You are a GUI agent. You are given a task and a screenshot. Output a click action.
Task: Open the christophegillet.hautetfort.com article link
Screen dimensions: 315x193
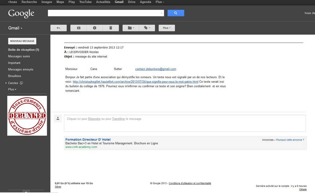tap(135, 82)
